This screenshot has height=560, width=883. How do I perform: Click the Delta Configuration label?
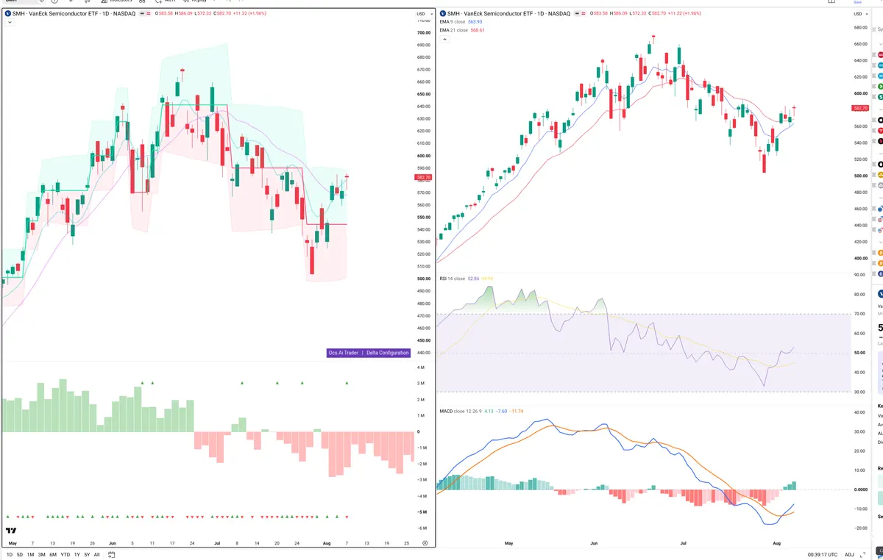pyautogui.click(x=388, y=353)
